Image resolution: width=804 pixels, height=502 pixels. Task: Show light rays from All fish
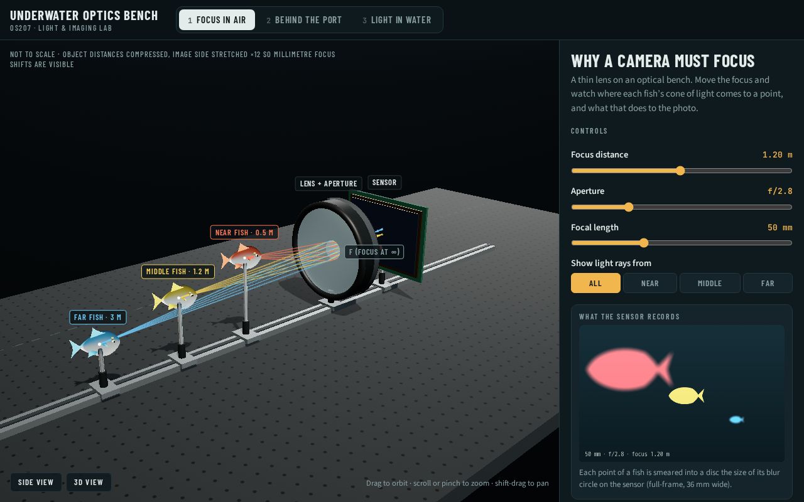tap(595, 283)
